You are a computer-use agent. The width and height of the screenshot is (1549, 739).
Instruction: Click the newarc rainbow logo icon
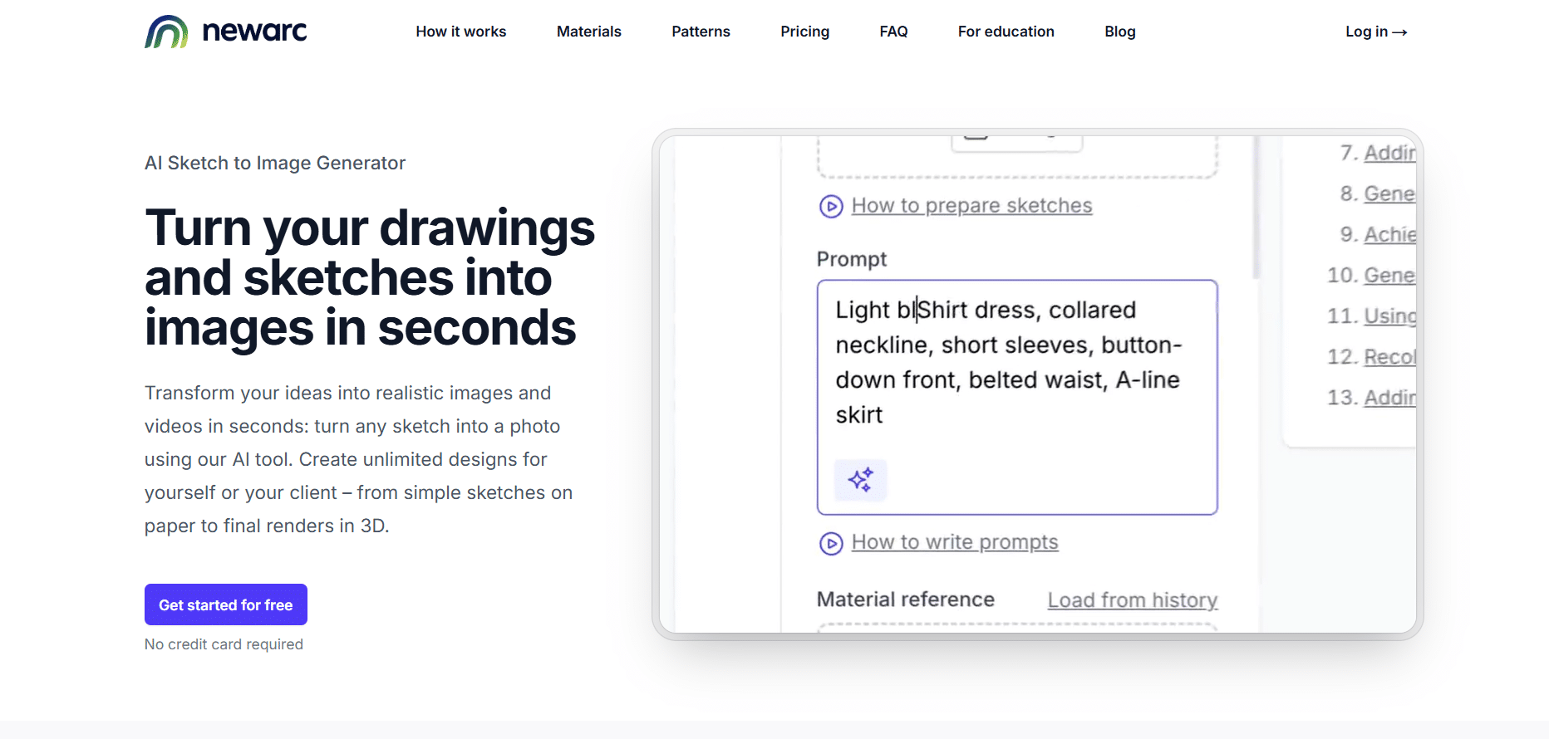166,32
